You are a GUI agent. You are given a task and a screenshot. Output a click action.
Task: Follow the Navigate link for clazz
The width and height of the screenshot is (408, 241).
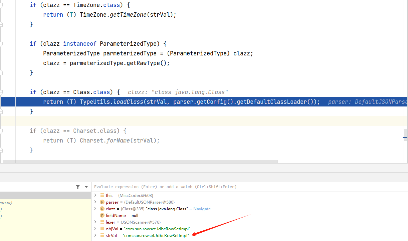(x=202, y=209)
